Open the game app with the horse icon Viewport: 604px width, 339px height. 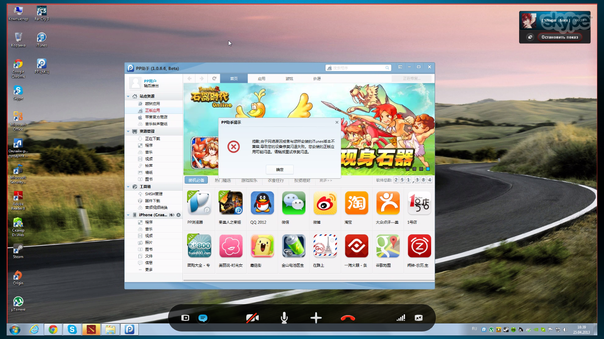pos(231,203)
